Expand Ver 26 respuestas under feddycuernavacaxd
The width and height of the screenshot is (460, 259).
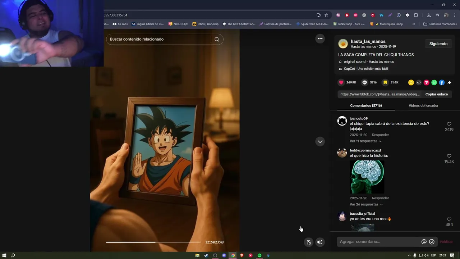coord(366,204)
